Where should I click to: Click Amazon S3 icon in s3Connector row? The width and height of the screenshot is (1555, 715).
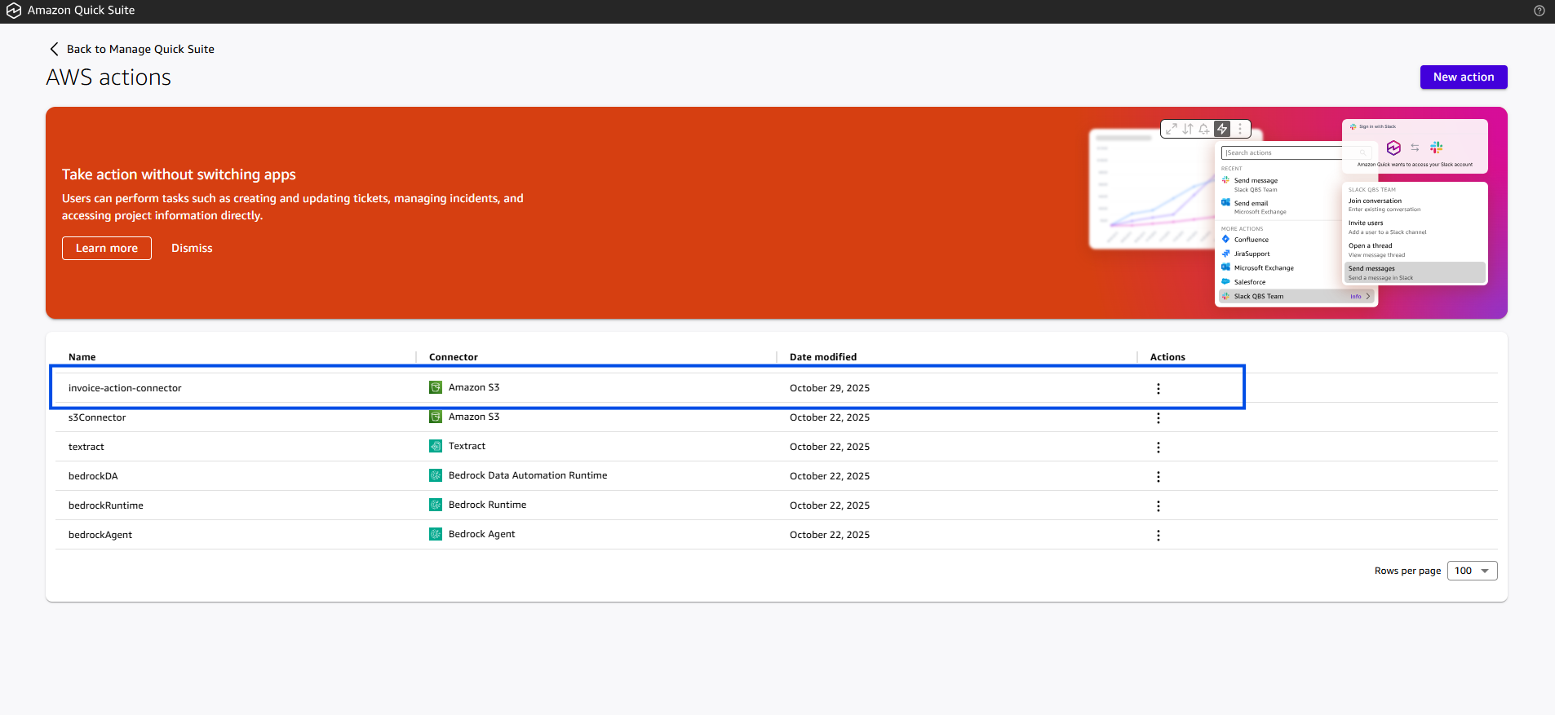click(x=436, y=417)
